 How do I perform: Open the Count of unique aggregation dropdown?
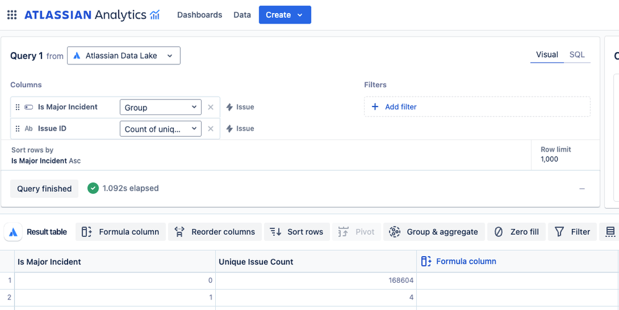pyautogui.click(x=161, y=129)
